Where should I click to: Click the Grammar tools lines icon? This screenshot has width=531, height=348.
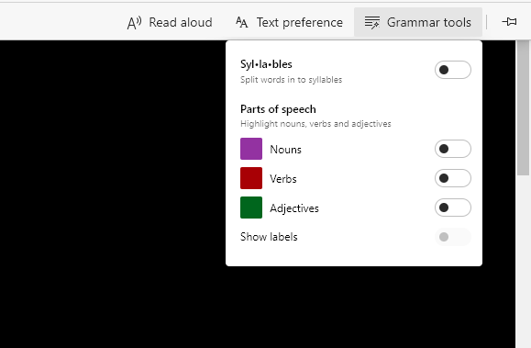point(371,23)
